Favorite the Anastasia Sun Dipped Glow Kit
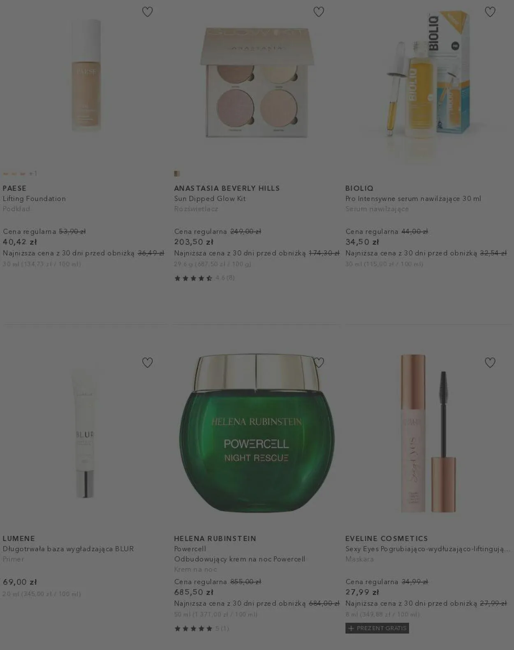Viewport: 514px width, 650px height. [319, 12]
